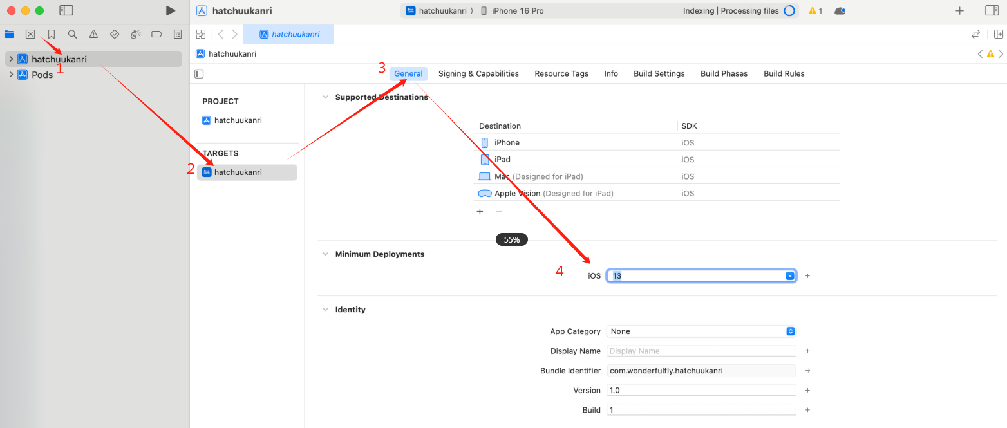Click the Build number field
This screenshot has width=1007, height=428.
tap(701, 410)
